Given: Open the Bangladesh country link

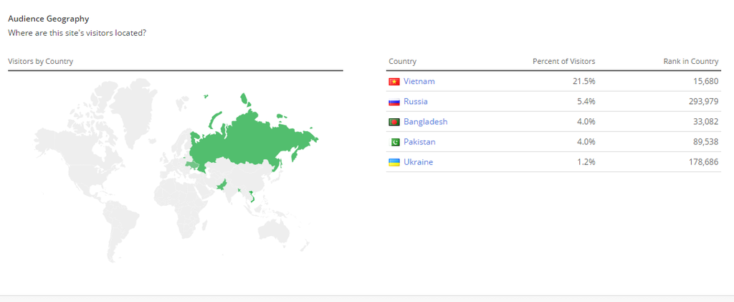Looking at the screenshot, I should click(425, 121).
